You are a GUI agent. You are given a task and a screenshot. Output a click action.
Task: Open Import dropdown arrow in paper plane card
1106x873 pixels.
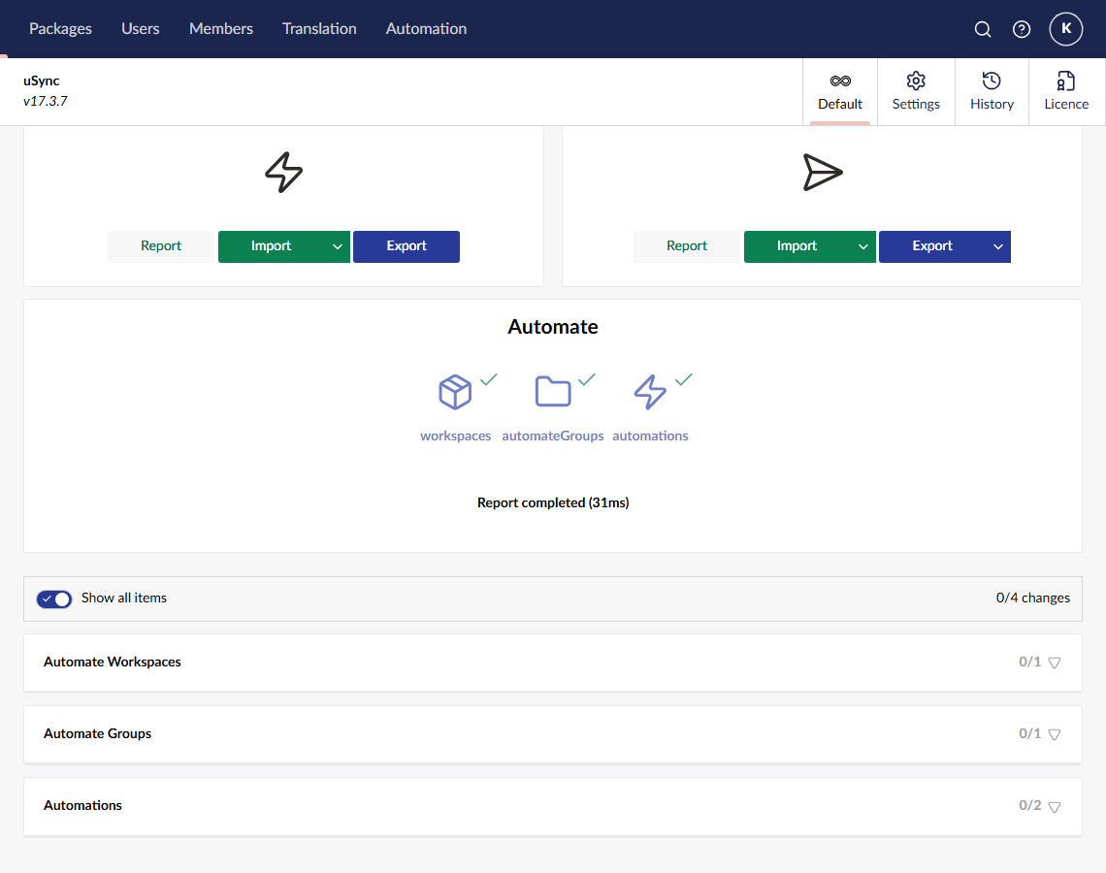coord(862,246)
